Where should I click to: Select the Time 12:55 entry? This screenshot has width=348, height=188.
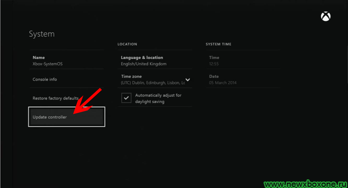click(243, 60)
